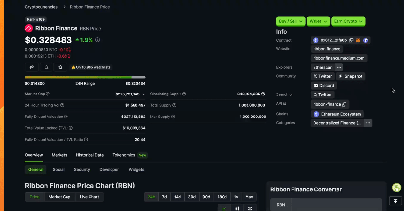Viewport: 404px width, 211px height.
Task: Select the Price chart toggle
Action: pos(35,197)
